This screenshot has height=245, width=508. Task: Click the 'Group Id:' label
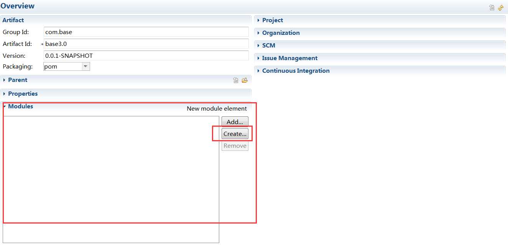pyautogui.click(x=16, y=32)
